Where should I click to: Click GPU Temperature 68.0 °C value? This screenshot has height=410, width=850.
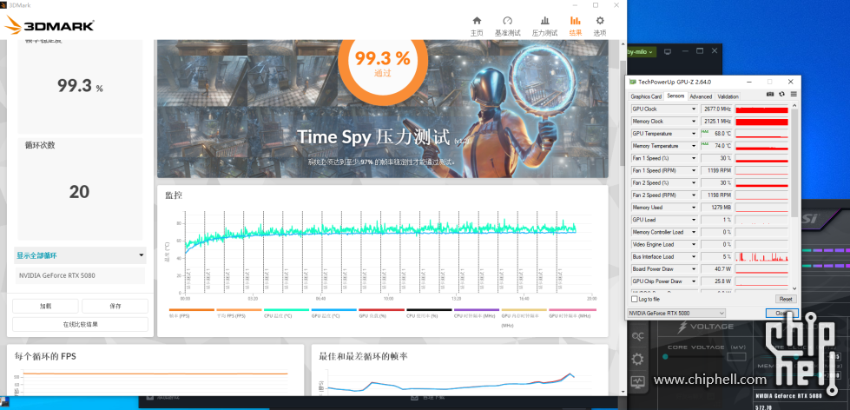(716, 134)
